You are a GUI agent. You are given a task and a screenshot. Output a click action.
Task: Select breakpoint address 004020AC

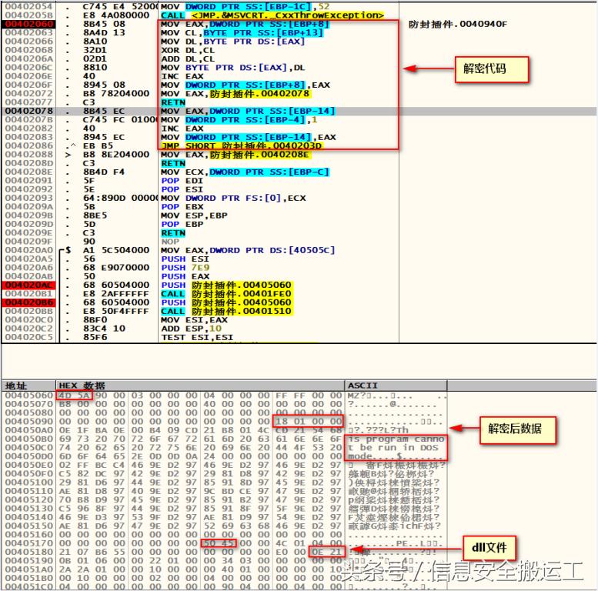(29, 285)
